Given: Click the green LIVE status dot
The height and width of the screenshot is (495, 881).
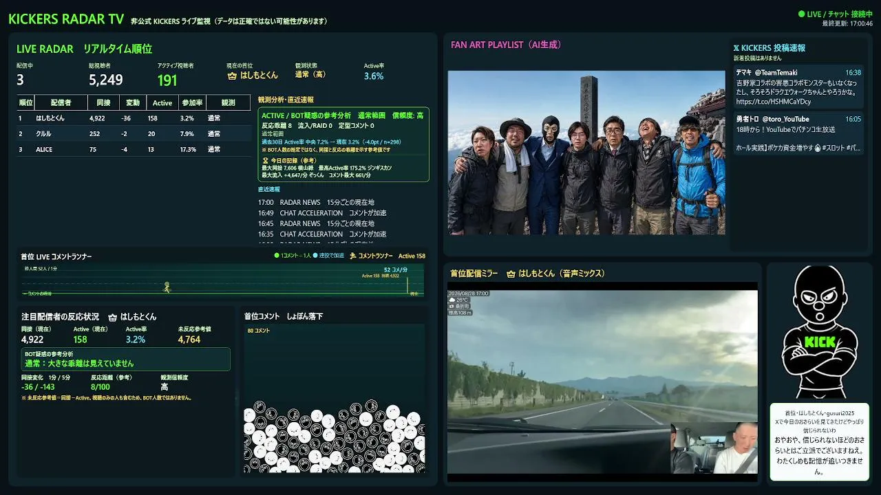Looking at the screenshot, I should (801, 14).
